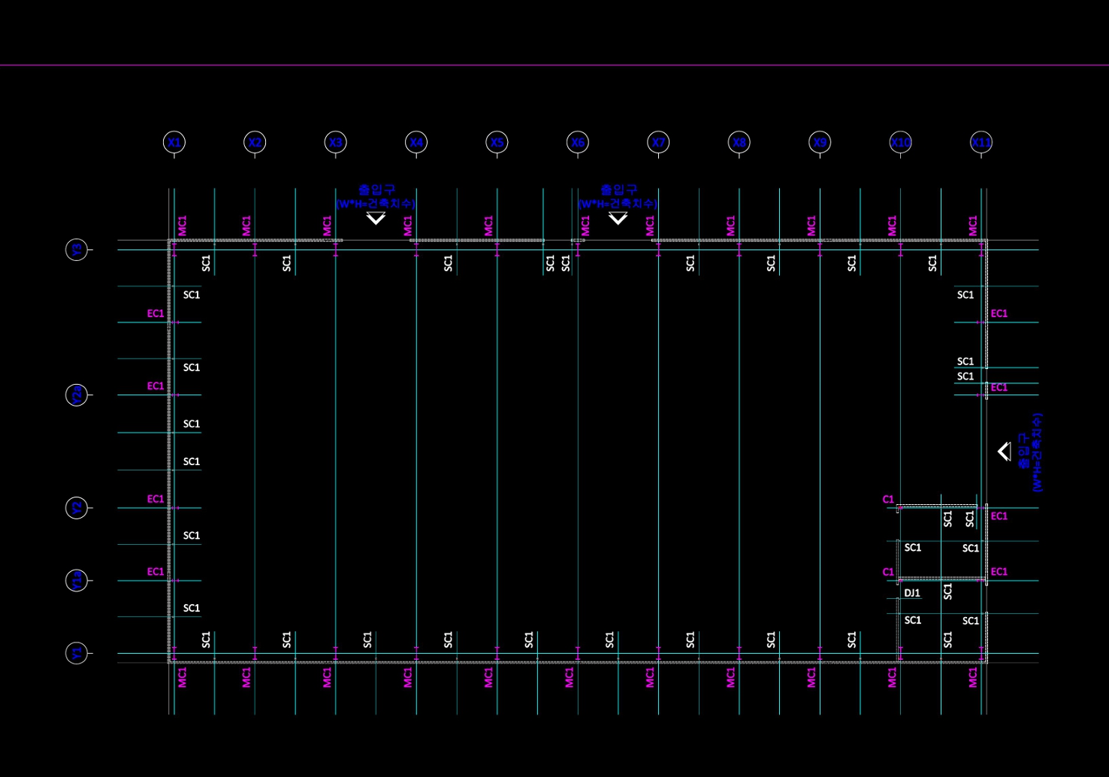This screenshot has width=1109, height=777.
Task: Click left-pointing entrance arrow on right wall
Action: point(1004,451)
